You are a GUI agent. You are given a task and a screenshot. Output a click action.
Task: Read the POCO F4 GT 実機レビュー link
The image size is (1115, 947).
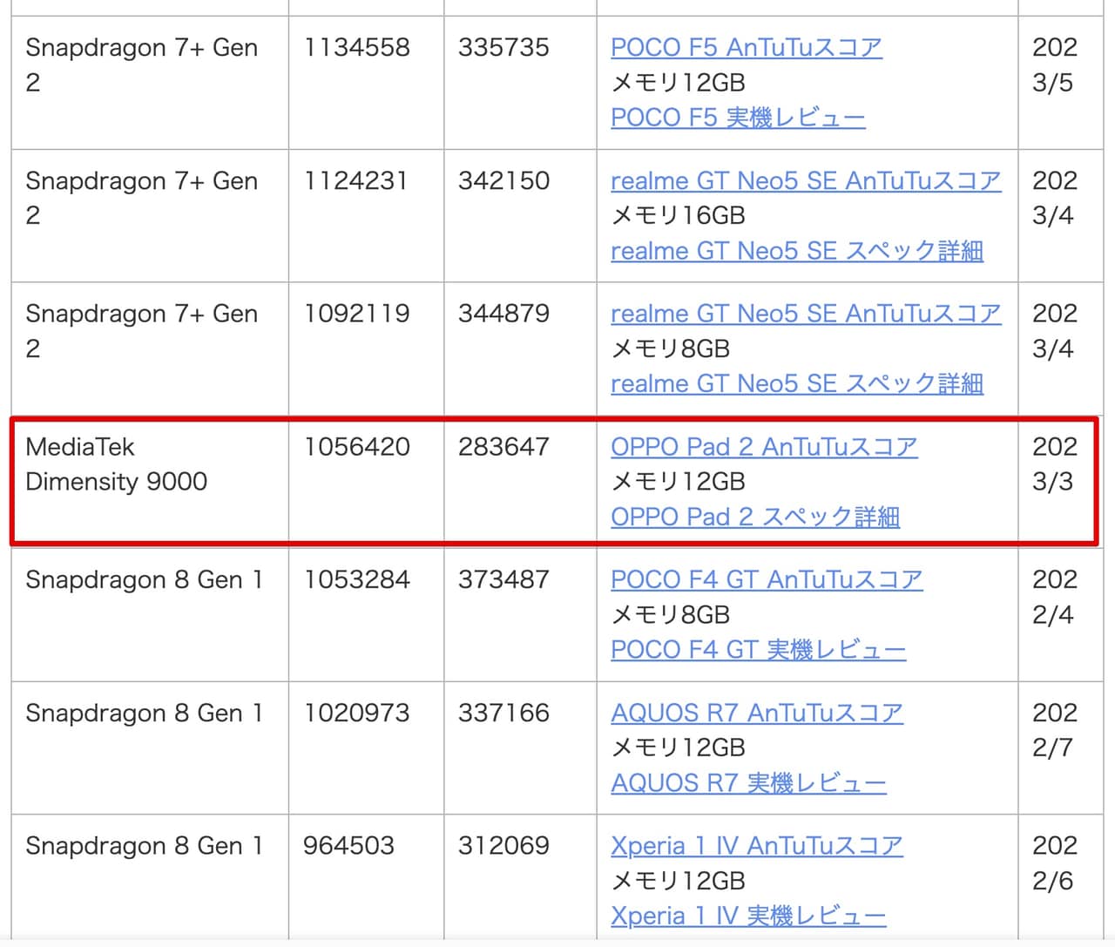tap(758, 650)
